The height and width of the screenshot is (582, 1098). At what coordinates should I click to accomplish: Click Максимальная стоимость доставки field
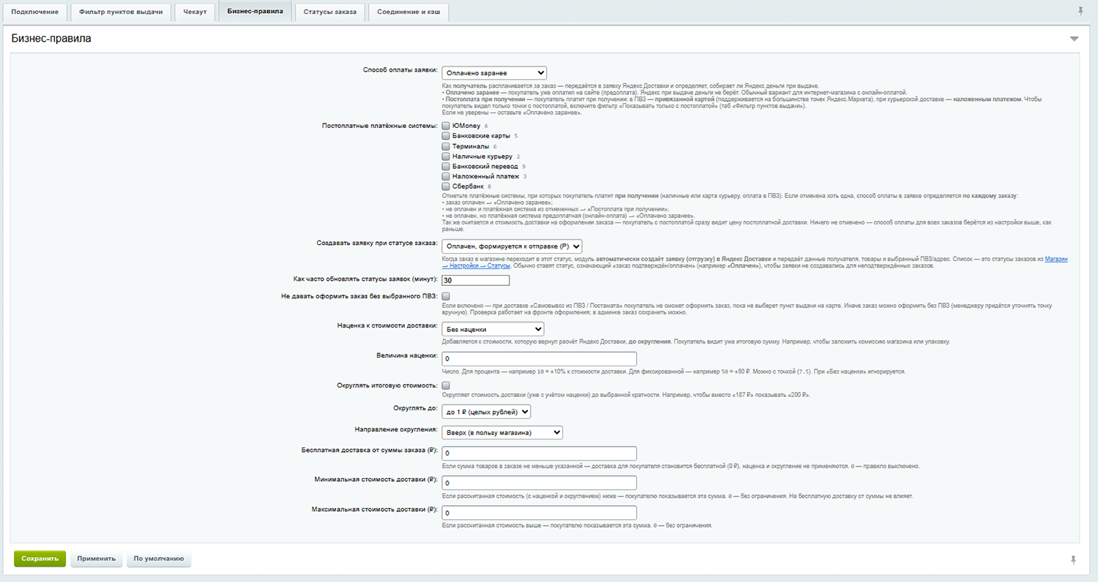(539, 513)
